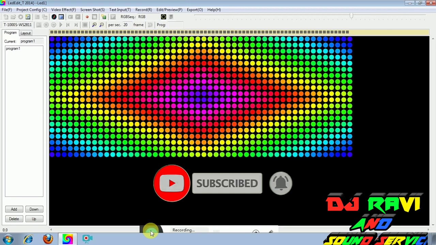This screenshot has height=245, width=436.
Task: Click the per sec. value field showing 20
Action: [x=127, y=25]
